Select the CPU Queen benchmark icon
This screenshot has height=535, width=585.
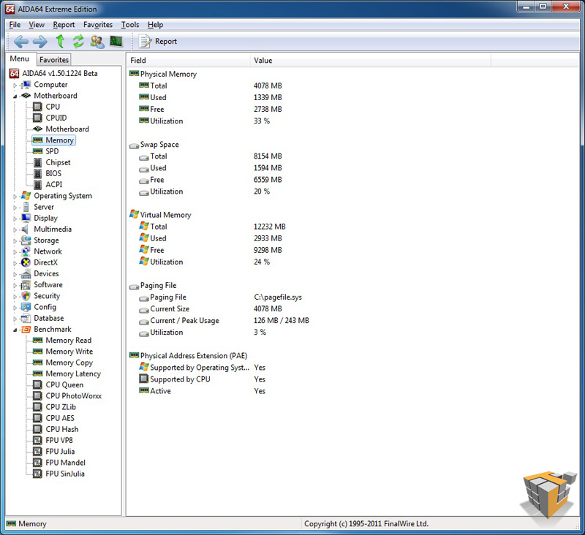click(x=37, y=384)
